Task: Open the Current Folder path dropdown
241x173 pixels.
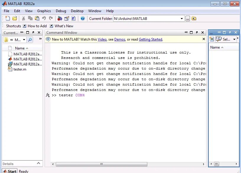Action: pyautogui.click(x=182, y=19)
